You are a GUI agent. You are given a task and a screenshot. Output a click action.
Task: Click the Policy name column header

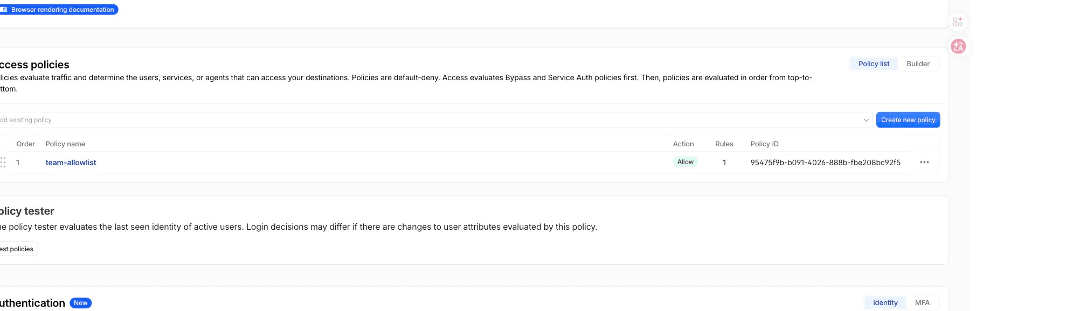65,144
